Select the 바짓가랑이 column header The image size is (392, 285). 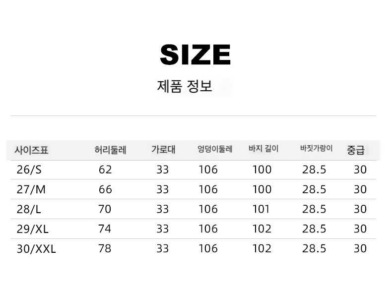coord(317,148)
